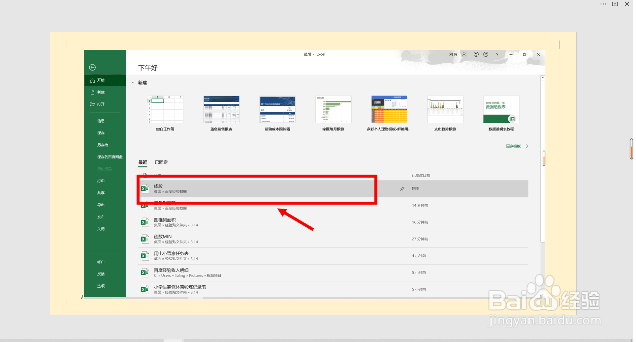Open the help question mark icon

(x=497, y=54)
